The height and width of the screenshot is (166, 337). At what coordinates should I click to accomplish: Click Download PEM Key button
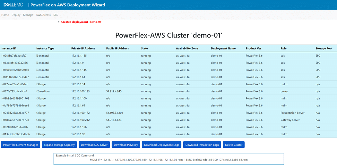point(126,145)
